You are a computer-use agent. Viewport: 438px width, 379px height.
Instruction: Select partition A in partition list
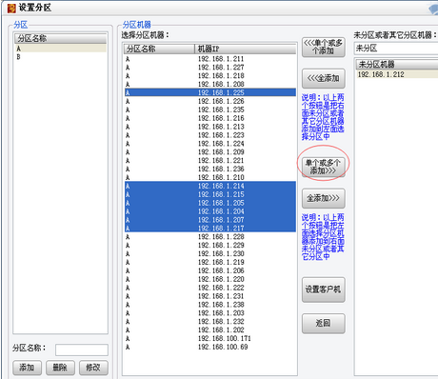tap(60, 49)
